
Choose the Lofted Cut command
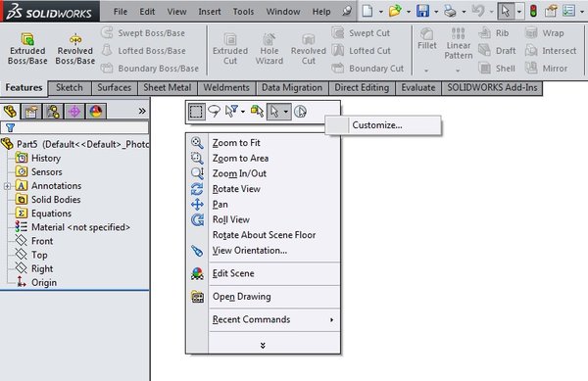coord(362,51)
